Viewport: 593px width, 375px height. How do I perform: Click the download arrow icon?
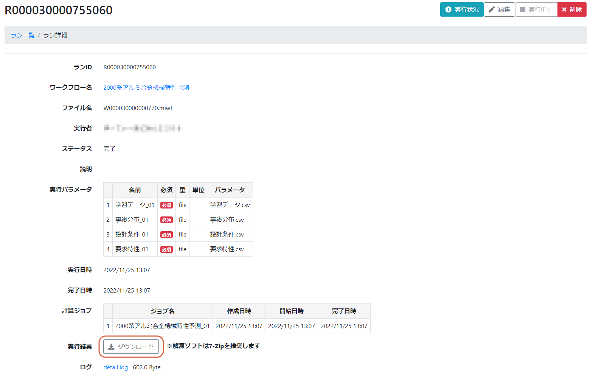[x=112, y=347]
